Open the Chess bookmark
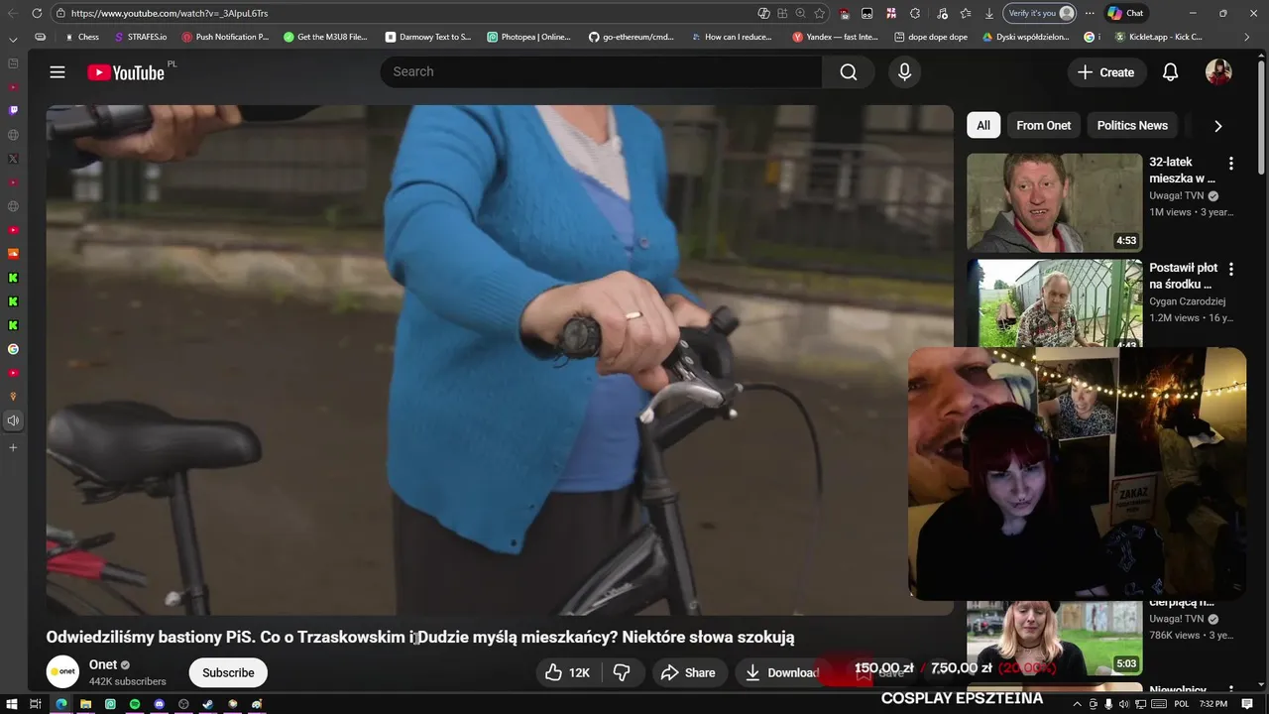The width and height of the screenshot is (1269, 714). point(80,37)
